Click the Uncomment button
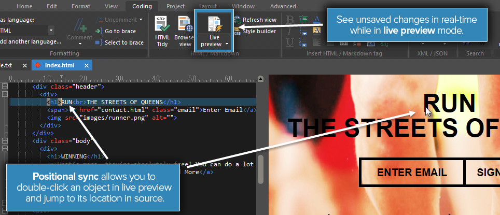 116,20
